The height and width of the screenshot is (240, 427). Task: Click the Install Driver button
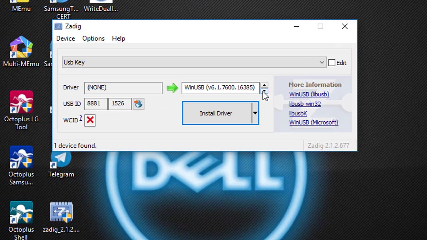coord(217,113)
